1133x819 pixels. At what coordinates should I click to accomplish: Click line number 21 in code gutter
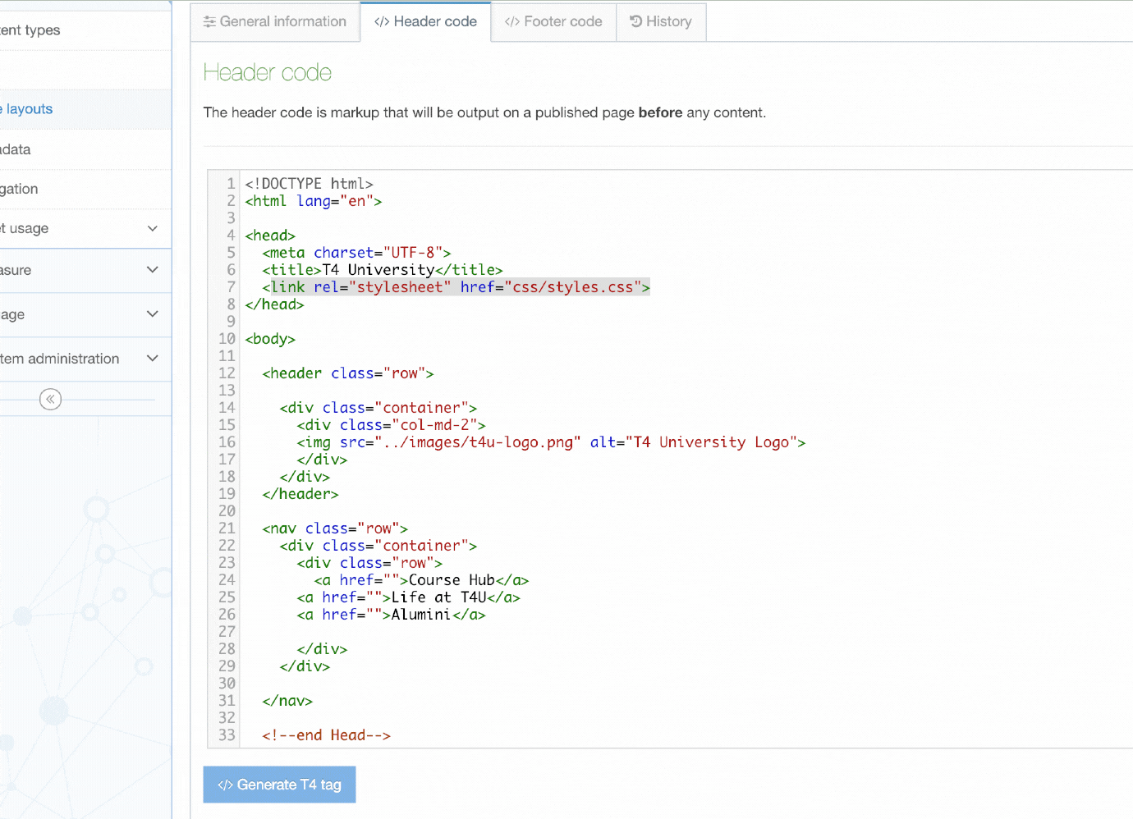(227, 528)
